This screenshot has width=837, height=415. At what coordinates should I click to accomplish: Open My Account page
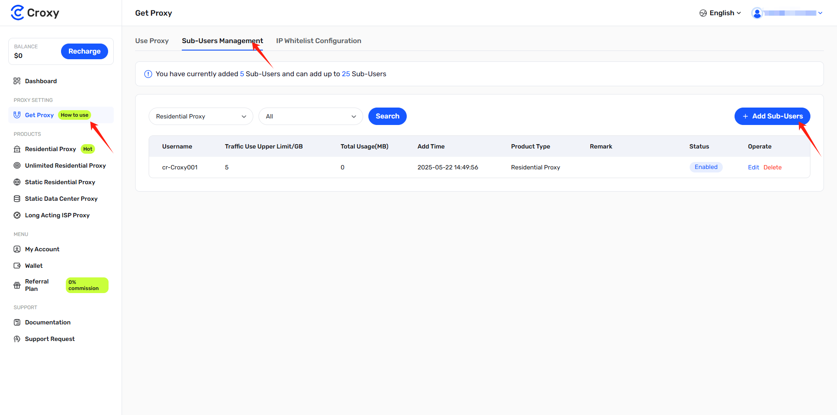[x=42, y=249]
